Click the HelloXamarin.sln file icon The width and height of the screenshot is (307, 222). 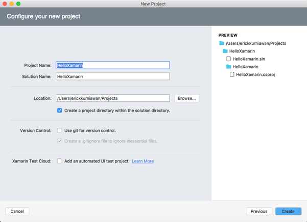pyautogui.click(x=229, y=59)
